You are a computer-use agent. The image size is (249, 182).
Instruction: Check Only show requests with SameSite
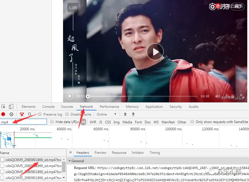tap(192, 122)
